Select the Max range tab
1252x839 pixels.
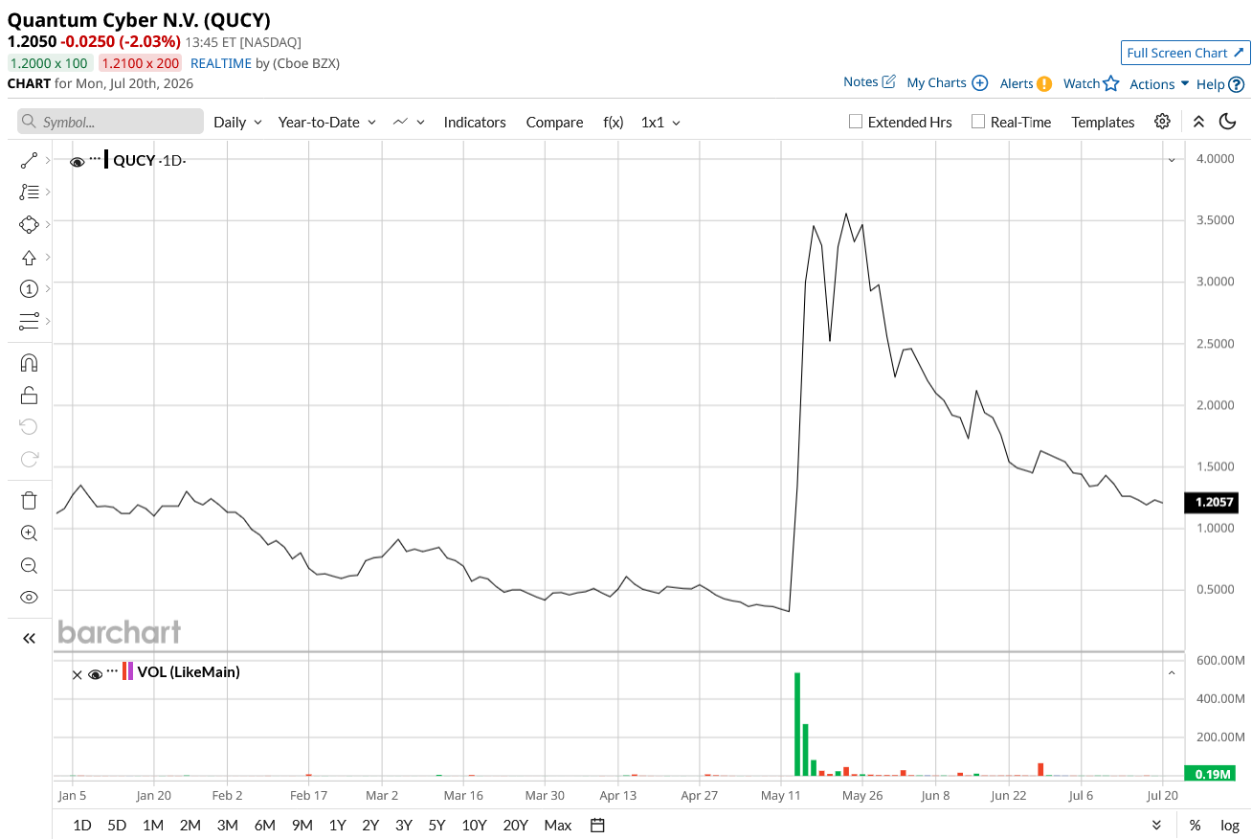pos(557,825)
